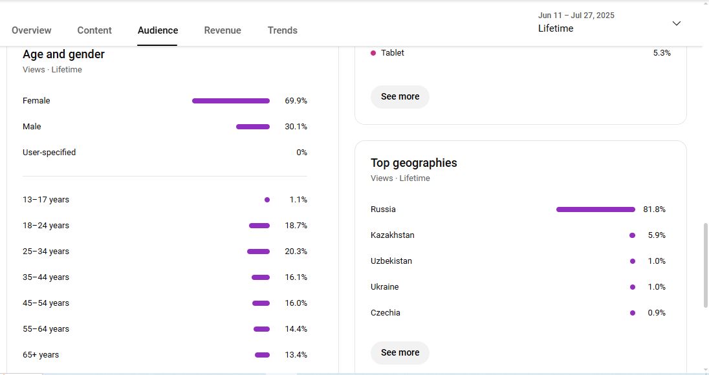709x375 pixels.
Task: Click the Ukraine country label
Action: [384, 287]
